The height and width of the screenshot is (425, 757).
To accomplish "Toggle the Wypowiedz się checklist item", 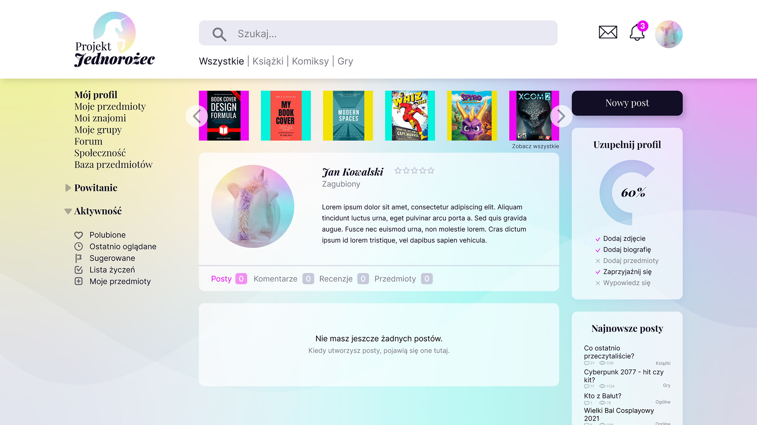I will [x=623, y=283].
